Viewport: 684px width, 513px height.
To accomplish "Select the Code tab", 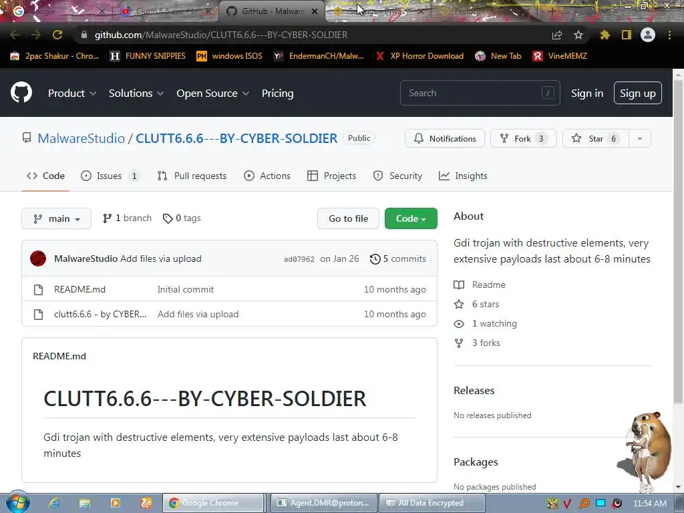I will click(45, 176).
